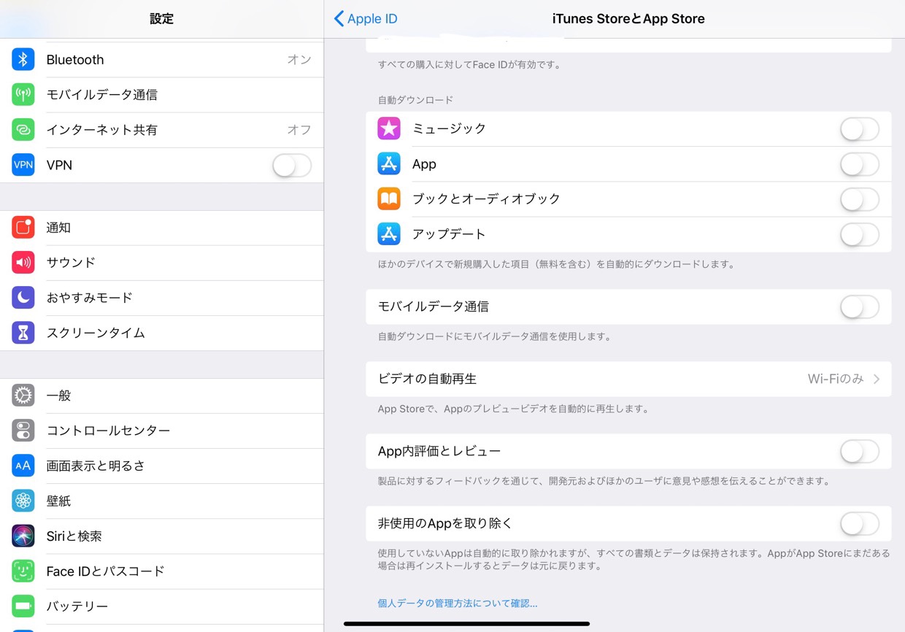Enable App automatic downloads switch
905x632 pixels.
tap(860, 165)
